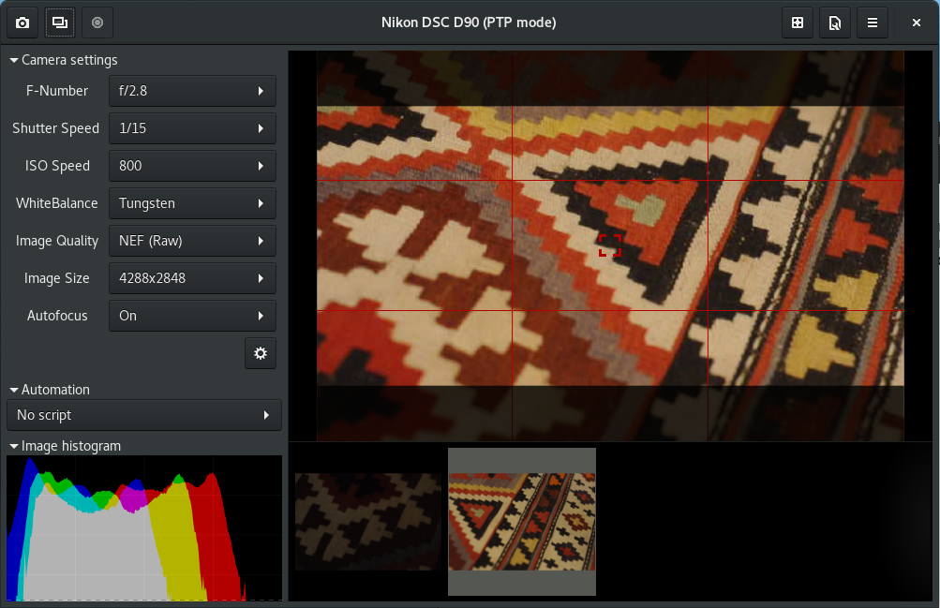Click the camera capture icon
The height and width of the screenshot is (608, 940).
pos(22,22)
